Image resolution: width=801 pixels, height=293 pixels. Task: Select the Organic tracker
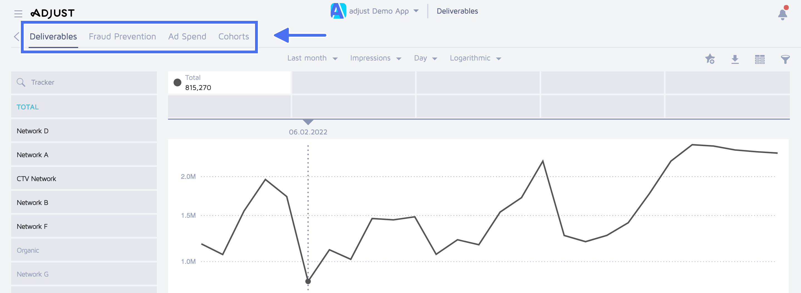pyautogui.click(x=84, y=250)
